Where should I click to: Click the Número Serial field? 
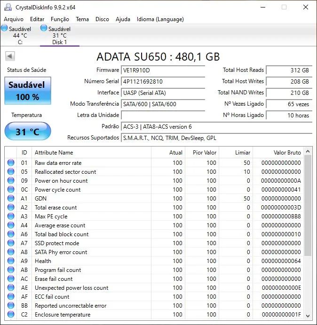click(x=163, y=81)
